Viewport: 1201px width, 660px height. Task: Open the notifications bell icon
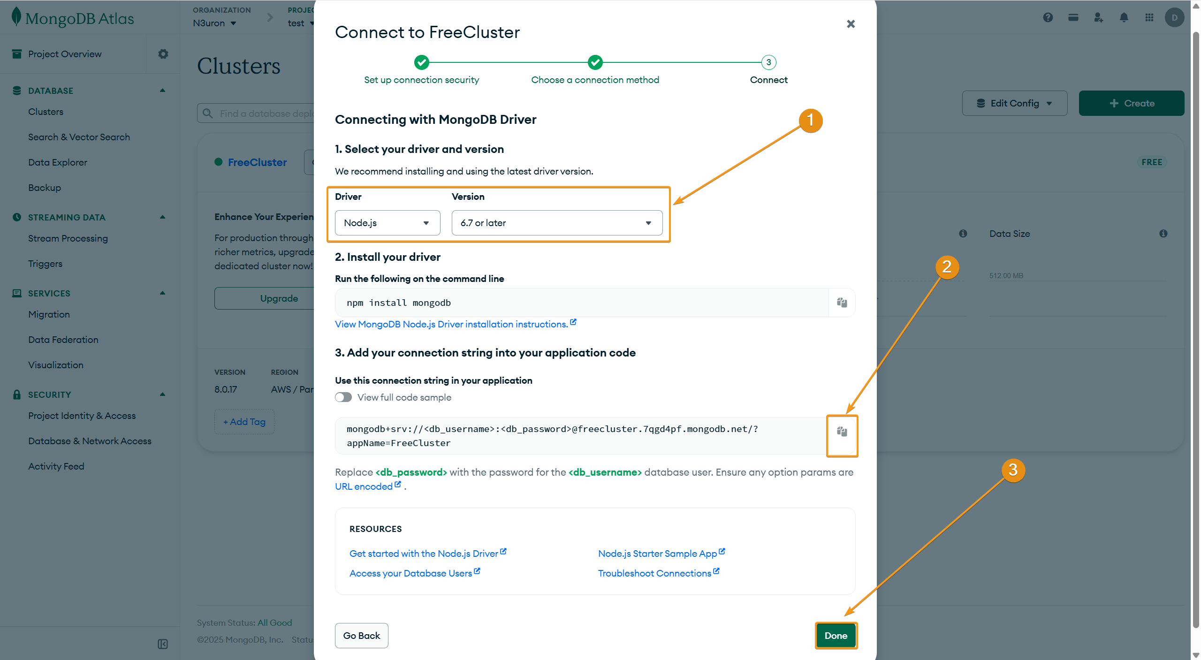(1124, 18)
